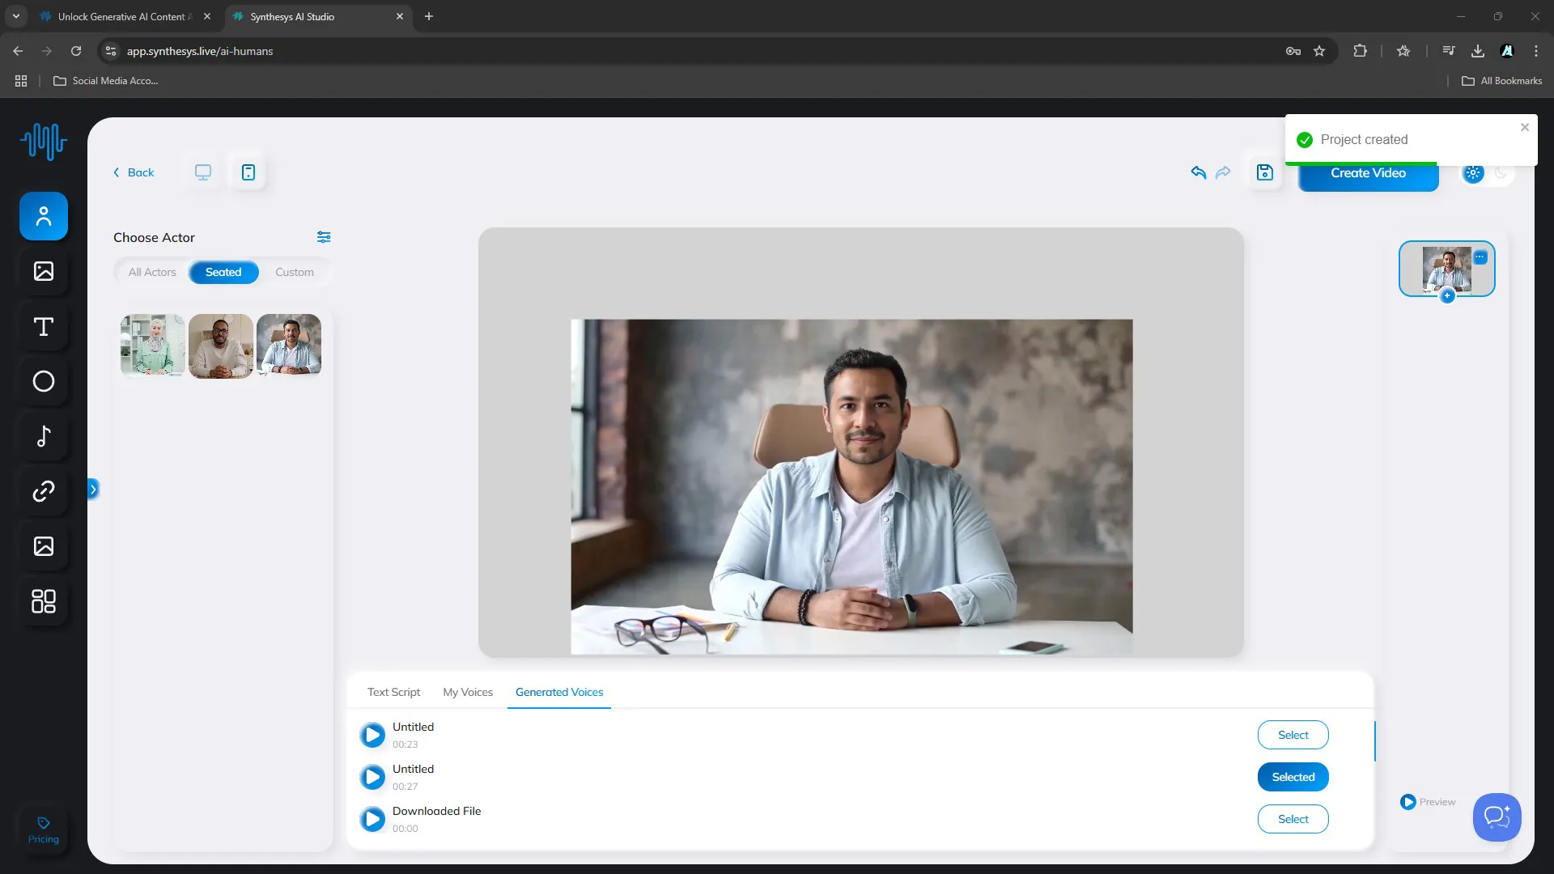The image size is (1554, 874).
Task: Open the Music note sidebar icon
Action: 44,436
